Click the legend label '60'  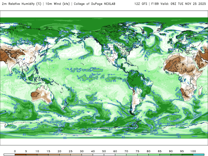pos(115,151)
